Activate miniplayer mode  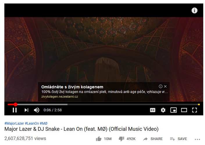pos(174,110)
